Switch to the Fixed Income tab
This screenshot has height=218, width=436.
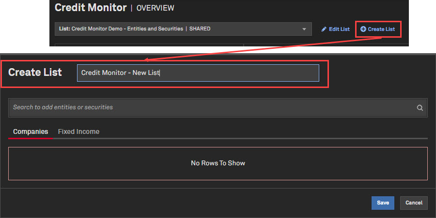(78, 131)
